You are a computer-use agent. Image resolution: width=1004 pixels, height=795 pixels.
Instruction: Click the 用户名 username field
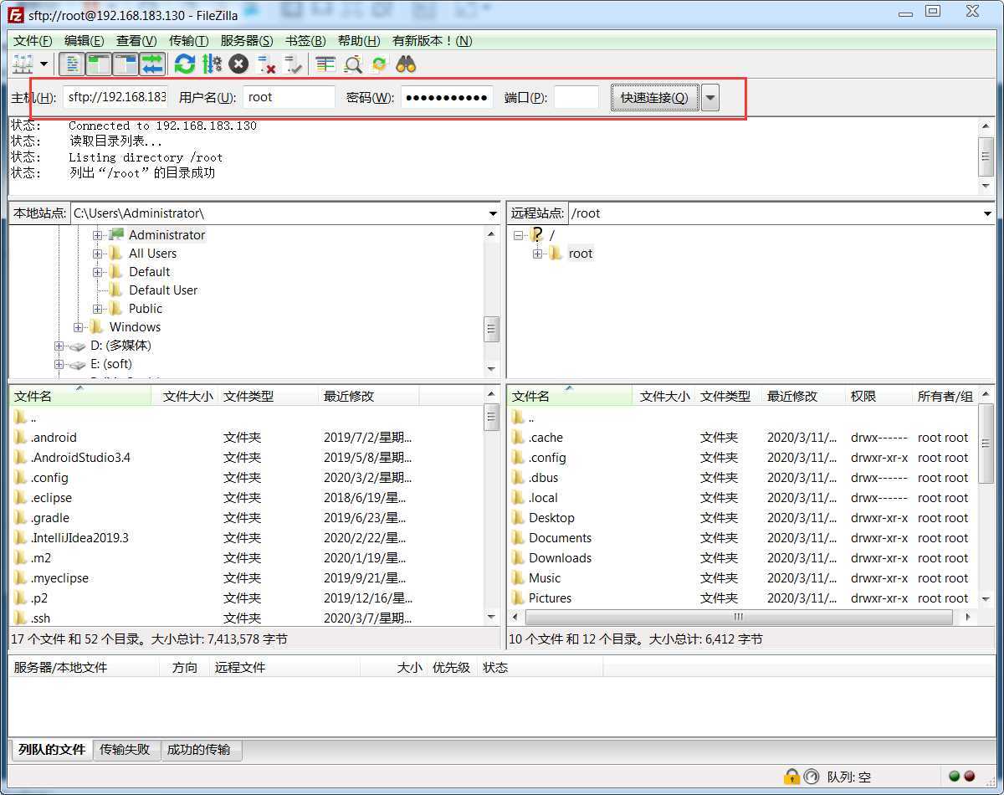[x=289, y=97]
